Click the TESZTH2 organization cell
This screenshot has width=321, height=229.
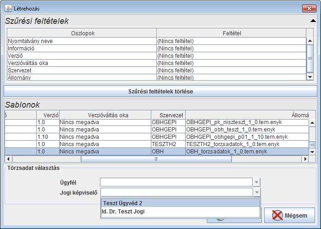(x=168, y=144)
